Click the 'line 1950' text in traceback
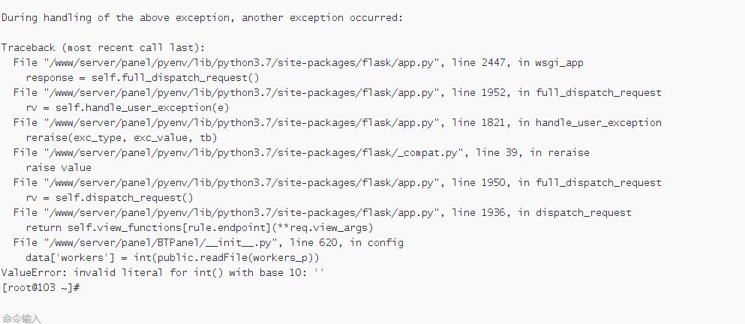 480,183
